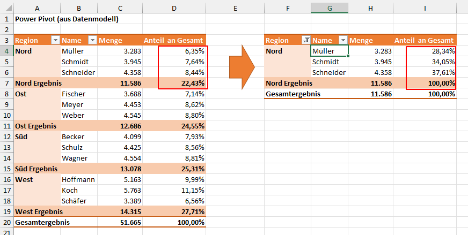Open the Name filter dropdown in left pivot
Screen dimensions: 468x235
coord(93,40)
